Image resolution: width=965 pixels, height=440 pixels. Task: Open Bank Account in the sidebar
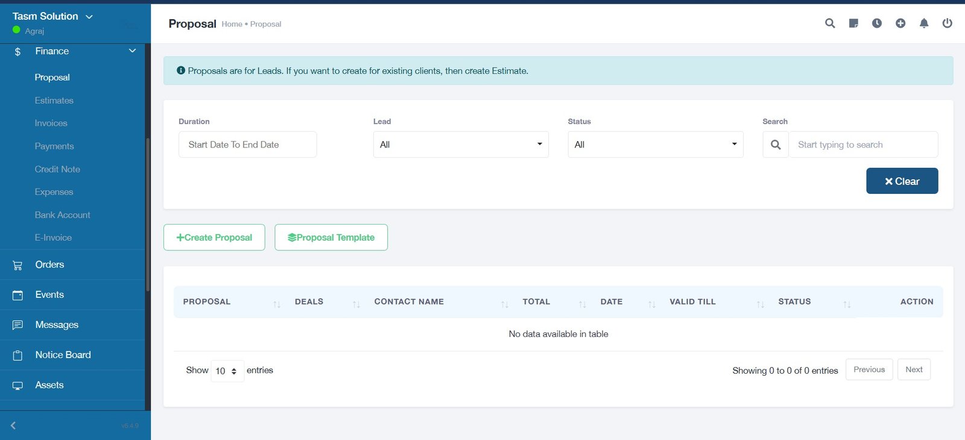63,215
